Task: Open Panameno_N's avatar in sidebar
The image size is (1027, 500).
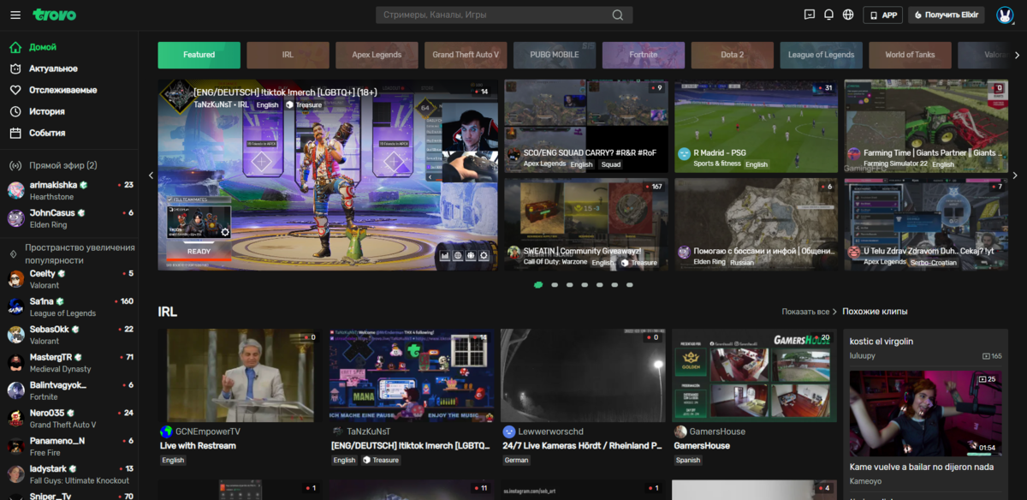Action: point(16,446)
